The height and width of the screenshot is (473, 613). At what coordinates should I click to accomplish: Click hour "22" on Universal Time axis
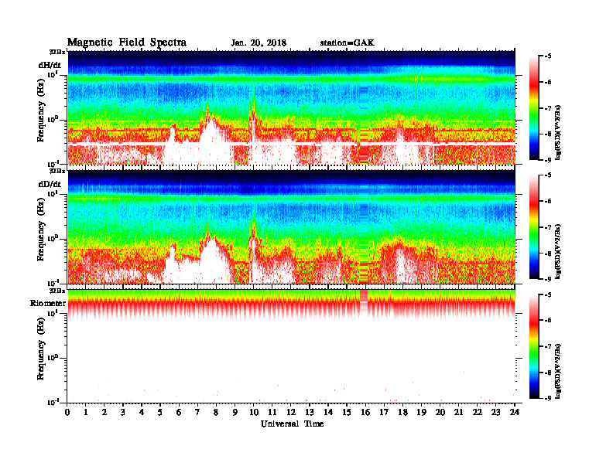pos(478,413)
